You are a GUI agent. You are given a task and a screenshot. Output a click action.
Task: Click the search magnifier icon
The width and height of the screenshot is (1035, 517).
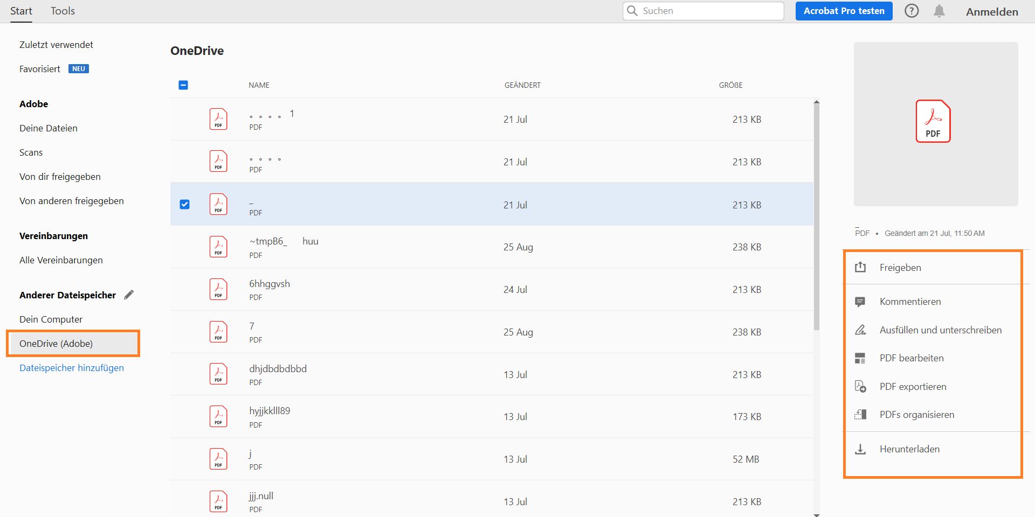[x=632, y=11]
